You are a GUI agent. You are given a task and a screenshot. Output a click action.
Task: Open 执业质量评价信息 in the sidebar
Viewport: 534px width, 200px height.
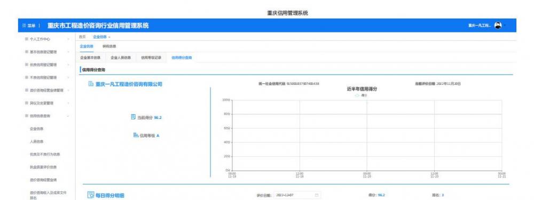point(43,167)
